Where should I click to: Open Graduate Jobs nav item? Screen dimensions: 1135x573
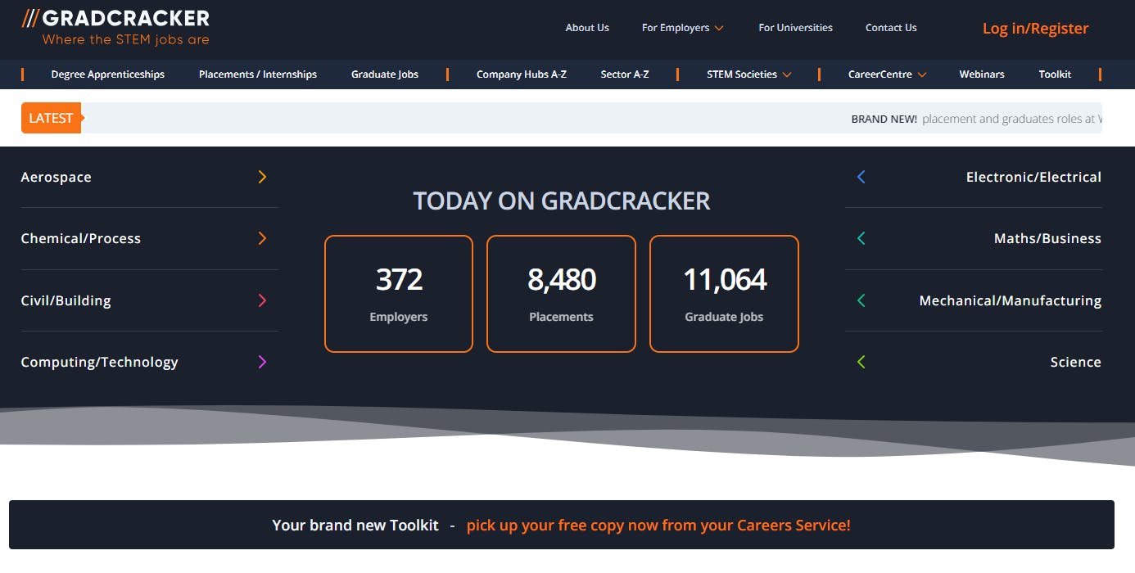(x=385, y=74)
